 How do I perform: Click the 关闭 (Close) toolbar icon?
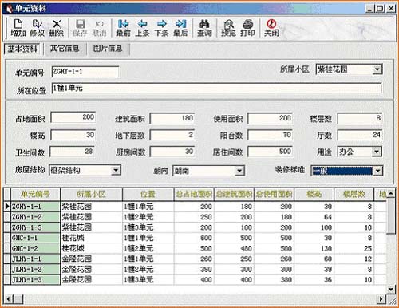[x=271, y=28]
